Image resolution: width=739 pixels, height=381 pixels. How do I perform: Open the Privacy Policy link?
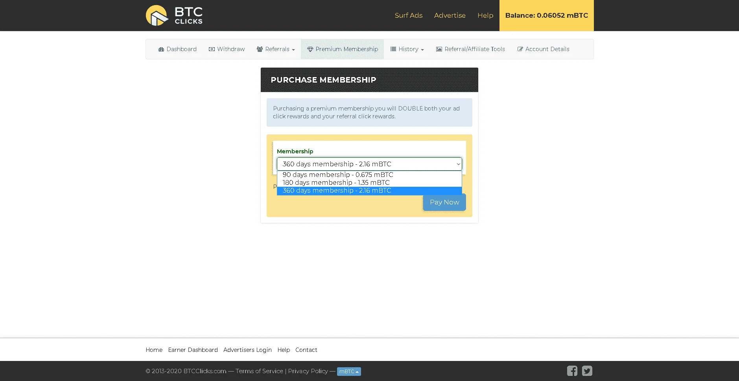click(308, 371)
